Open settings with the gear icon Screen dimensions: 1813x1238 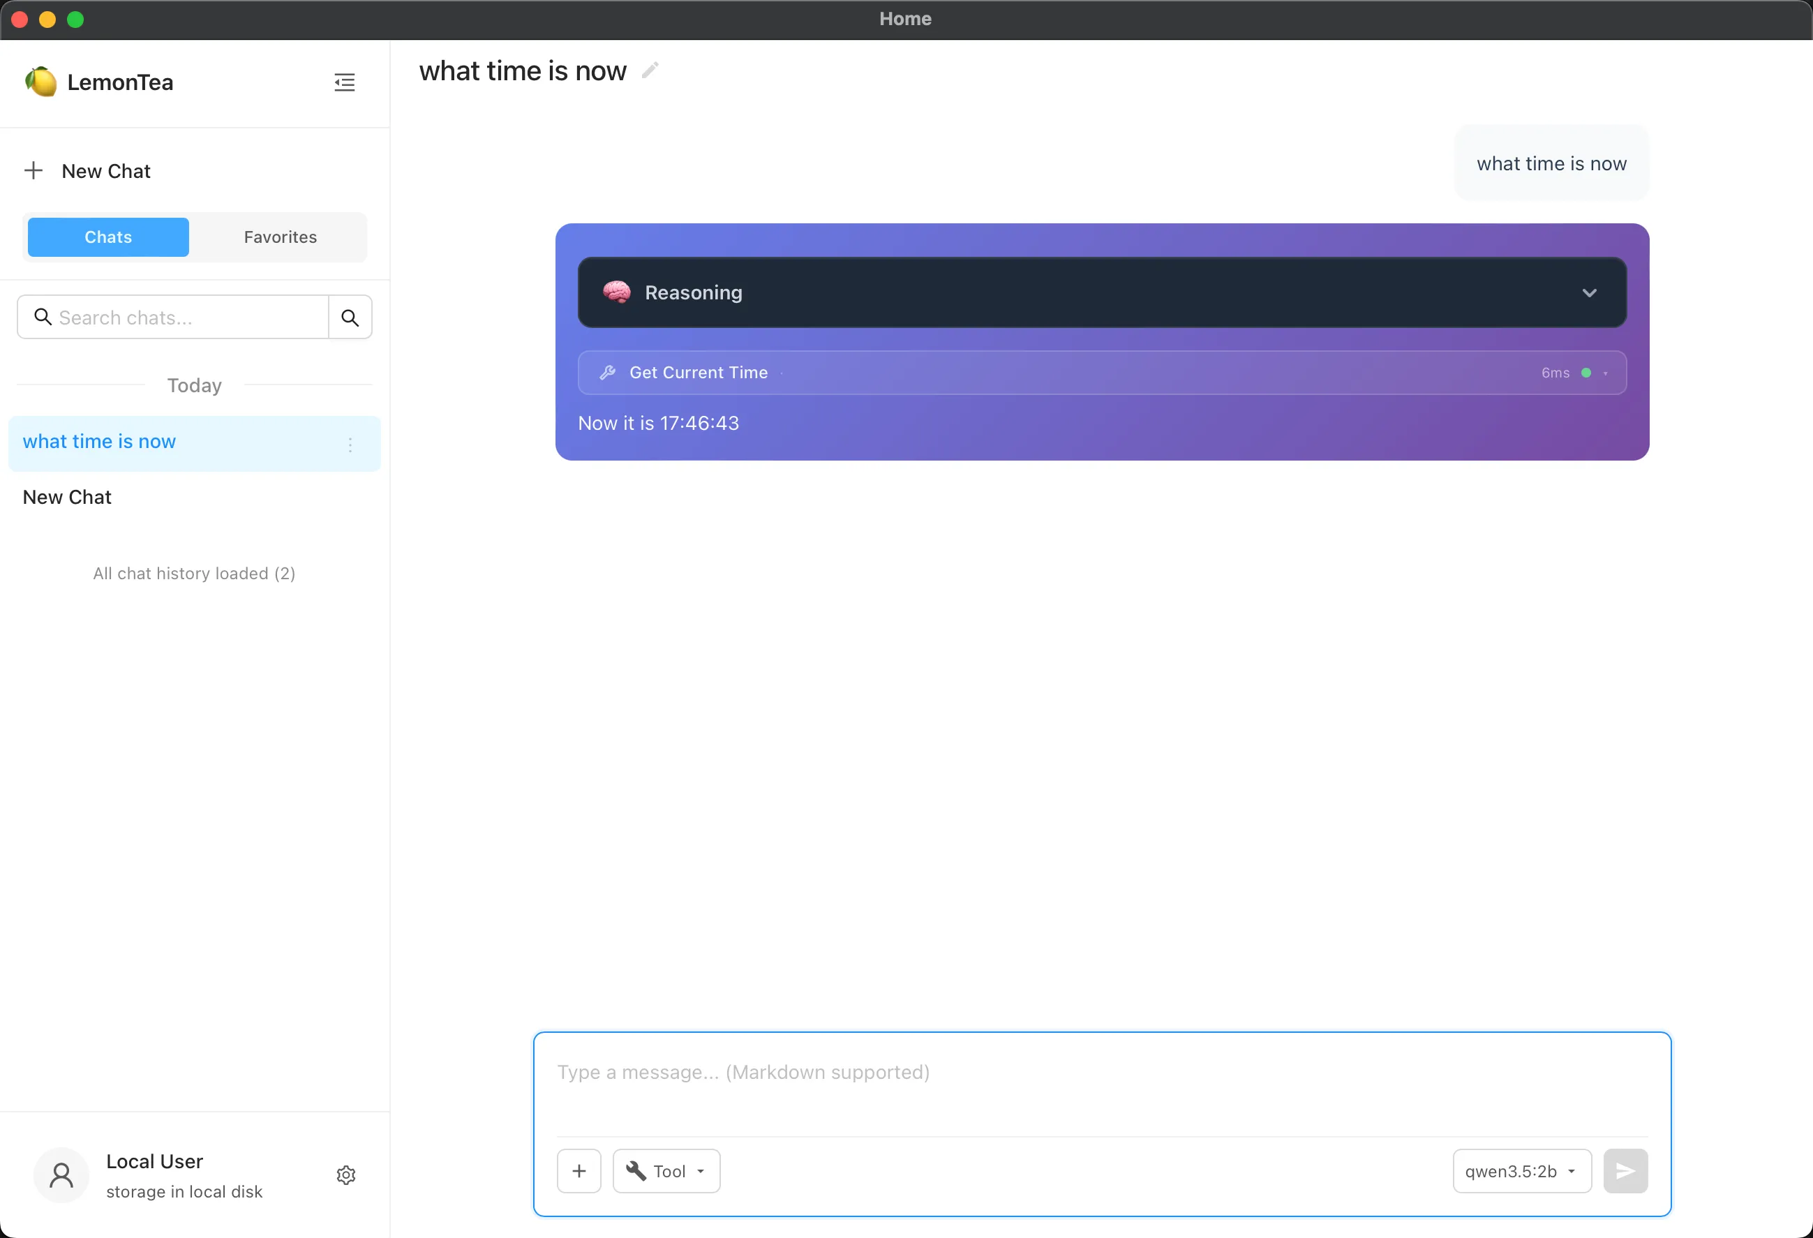coord(345,1174)
